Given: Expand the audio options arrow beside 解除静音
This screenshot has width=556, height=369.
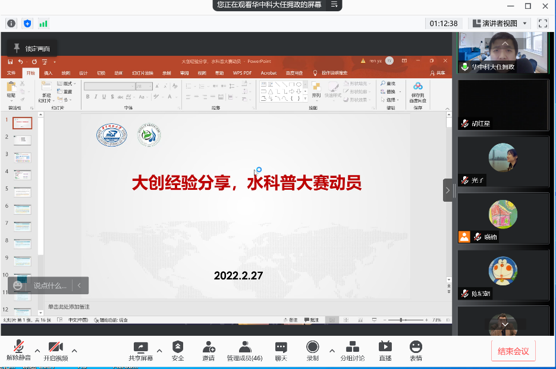Looking at the screenshot, I should pos(37,349).
